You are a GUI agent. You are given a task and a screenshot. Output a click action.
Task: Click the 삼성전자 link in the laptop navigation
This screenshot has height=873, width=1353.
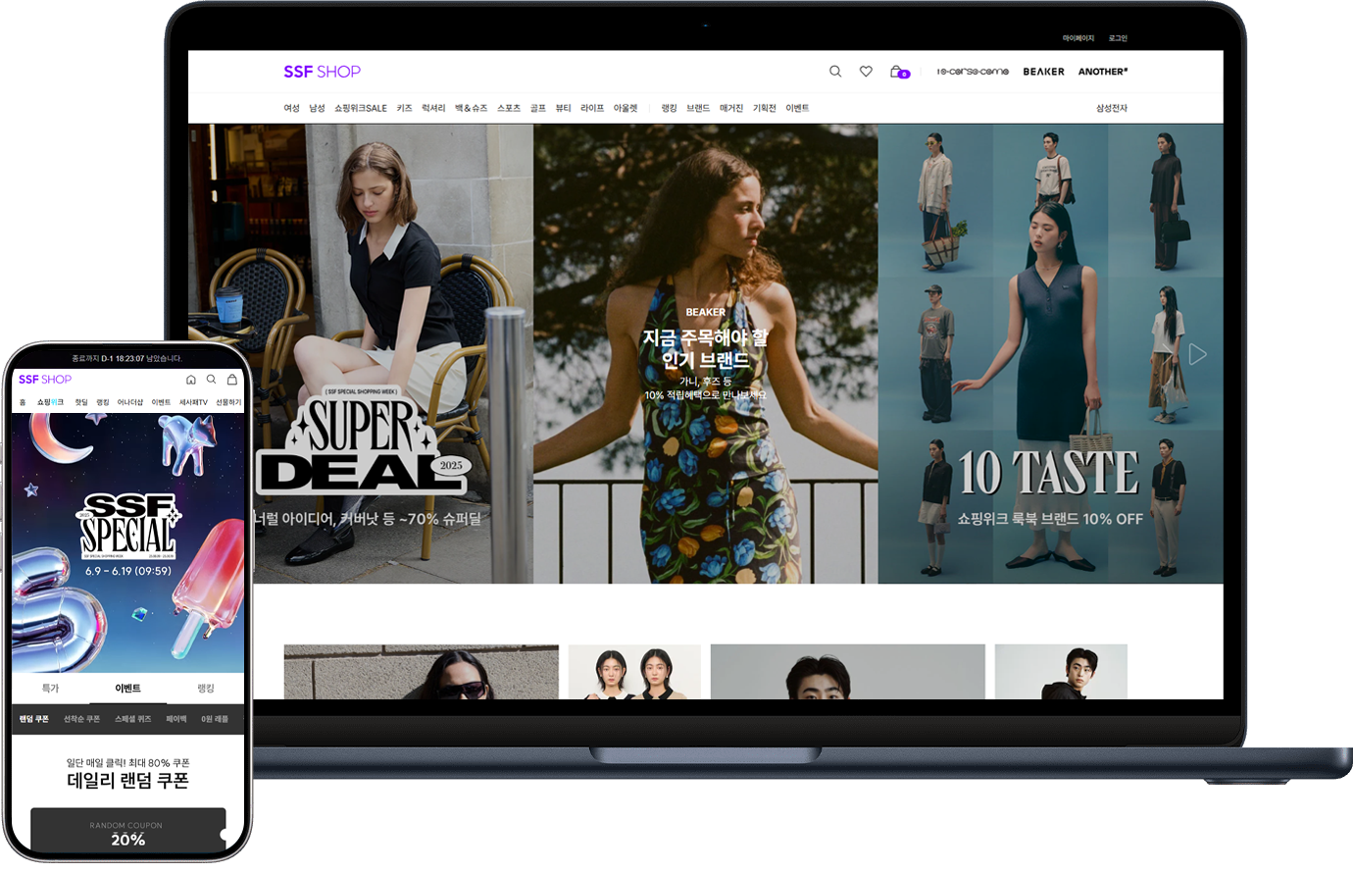[x=1112, y=108]
